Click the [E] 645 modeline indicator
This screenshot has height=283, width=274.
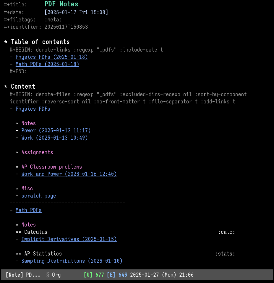(x=117, y=275)
